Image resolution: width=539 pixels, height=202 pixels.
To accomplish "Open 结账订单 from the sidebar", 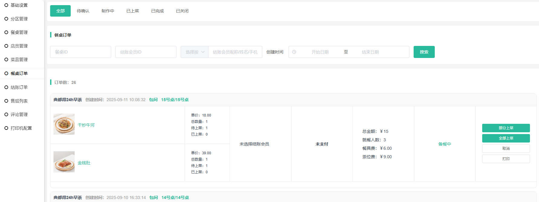I will [x=19, y=87].
